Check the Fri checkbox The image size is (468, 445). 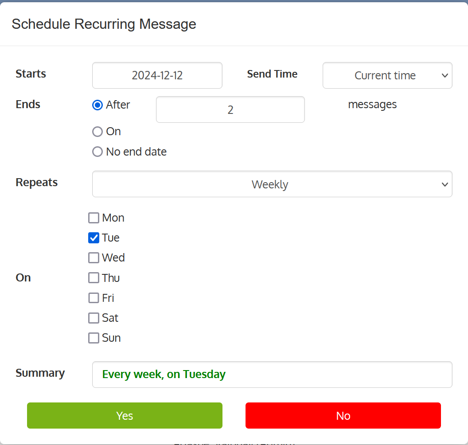pyautogui.click(x=94, y=298)
